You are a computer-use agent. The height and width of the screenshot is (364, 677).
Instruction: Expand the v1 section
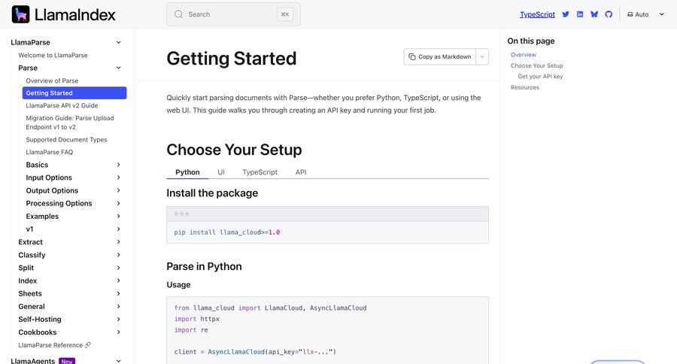coord(118,229)
